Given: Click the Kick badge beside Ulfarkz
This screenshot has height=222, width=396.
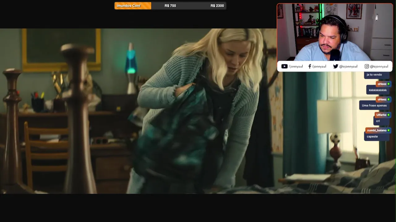Looking at the screenshot, I should click(x=389, y=115).
